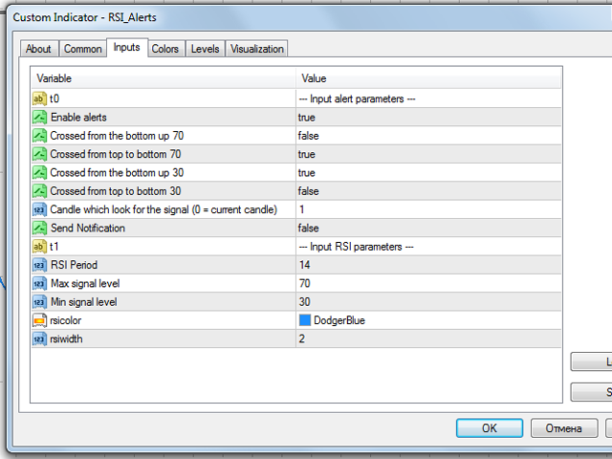Confirm settings with the OK button

click(x=490, y=428)
